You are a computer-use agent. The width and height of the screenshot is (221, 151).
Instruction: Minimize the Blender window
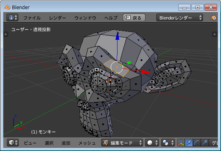184,7
